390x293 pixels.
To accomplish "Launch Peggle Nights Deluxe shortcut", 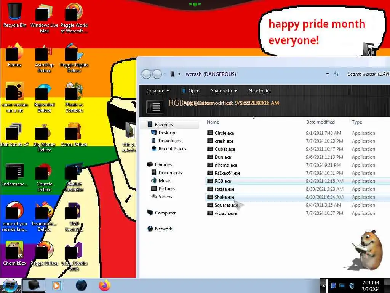I will [x=74, y=58].
